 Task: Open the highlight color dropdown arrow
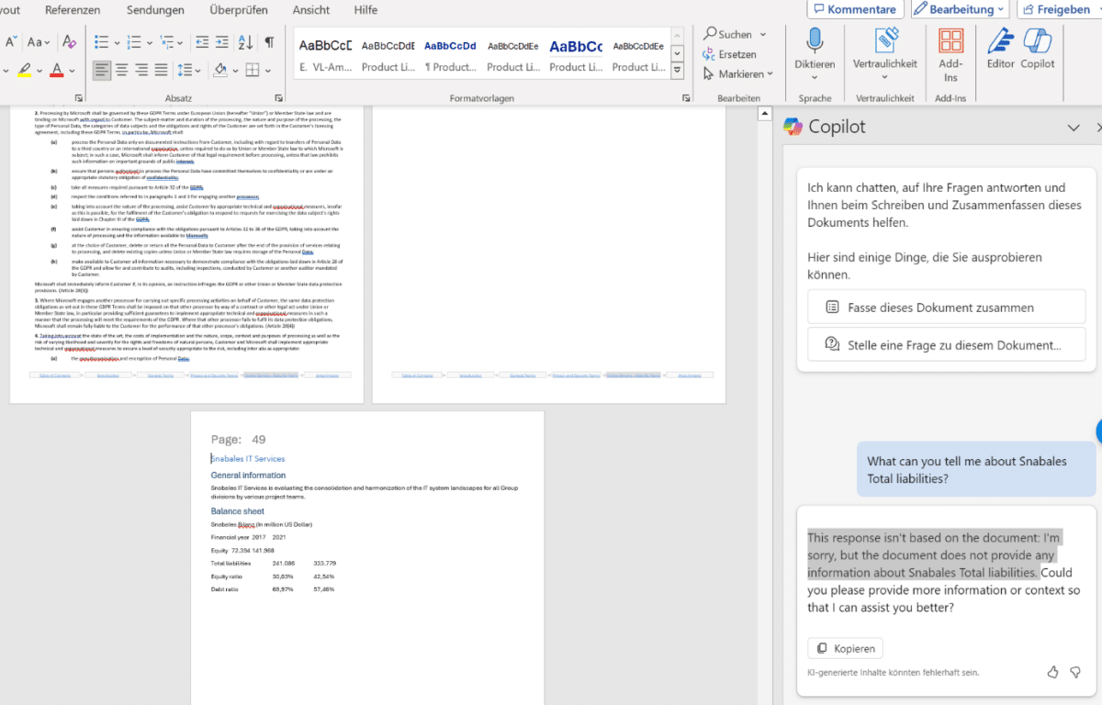tap(39, 71)
